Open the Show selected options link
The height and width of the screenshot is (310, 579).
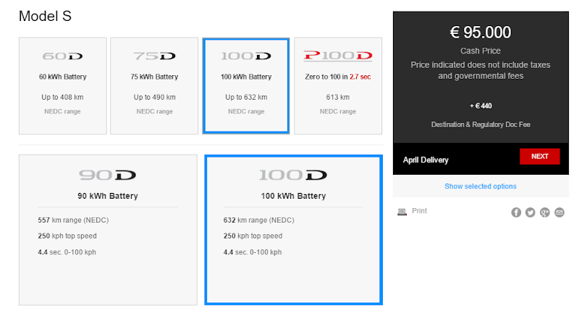(x=481, y=186)
